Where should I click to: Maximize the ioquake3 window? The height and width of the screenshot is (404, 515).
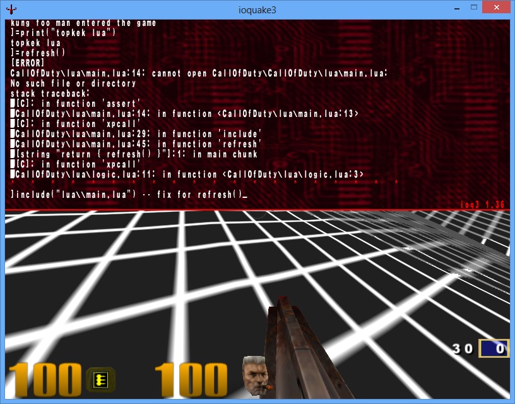point(471,8)
